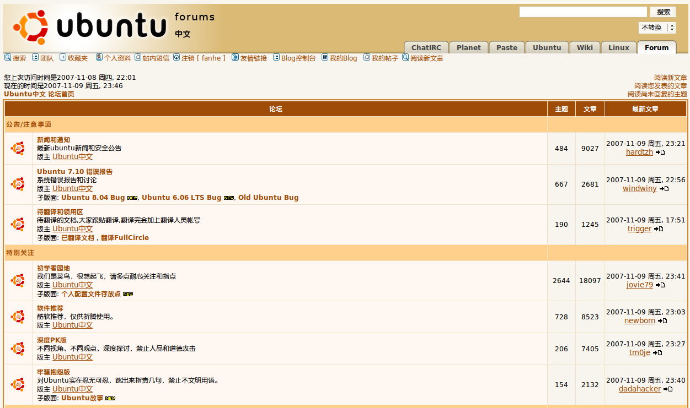Click the 个人资料 profile icon
The image size is (690, 408).
[x=99, y=57]
